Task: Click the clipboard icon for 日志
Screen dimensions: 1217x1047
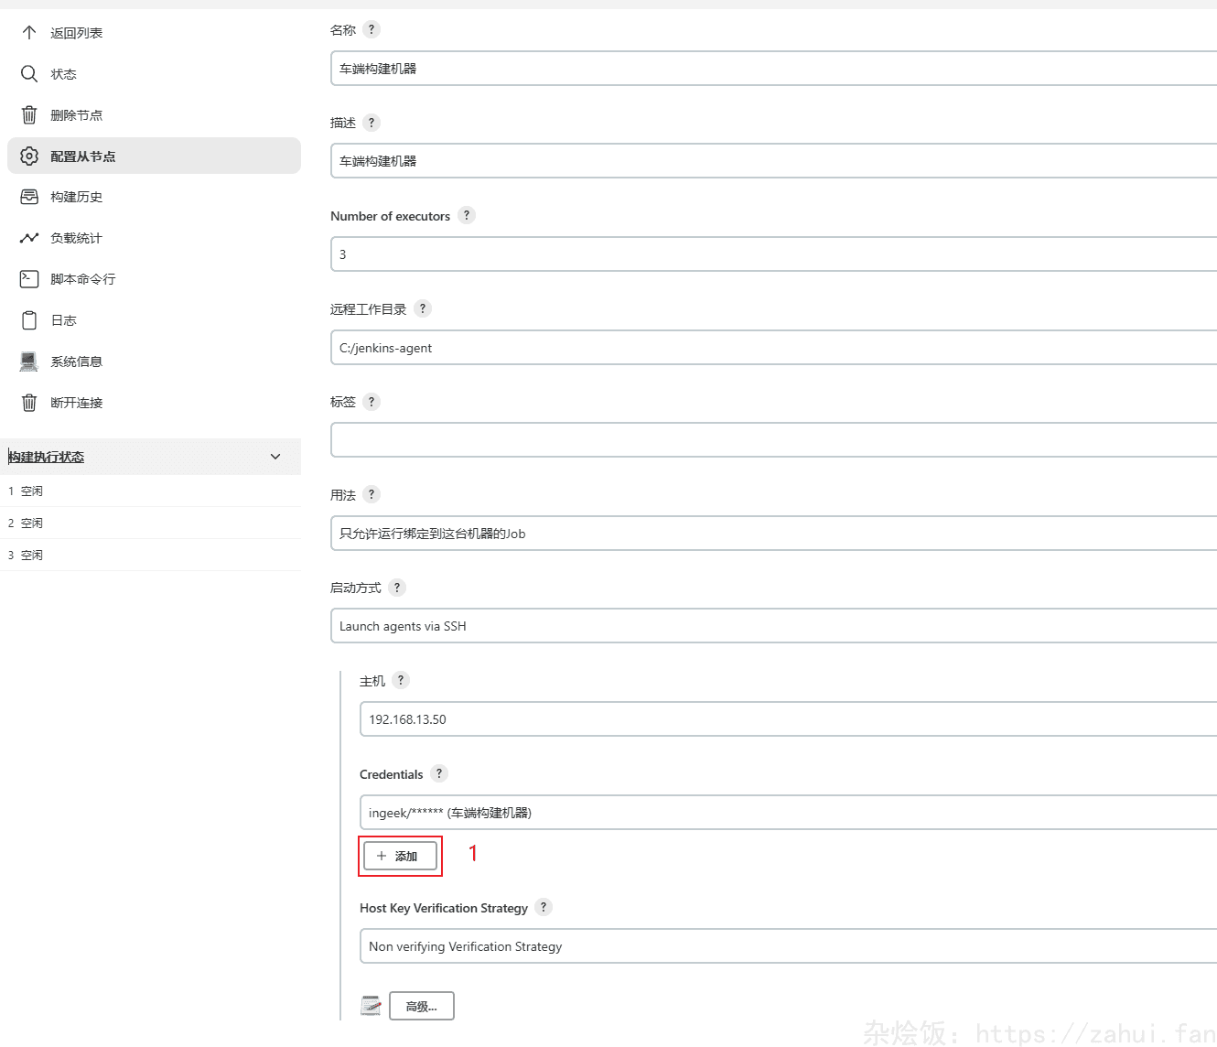Action: [x=29, y=320]
